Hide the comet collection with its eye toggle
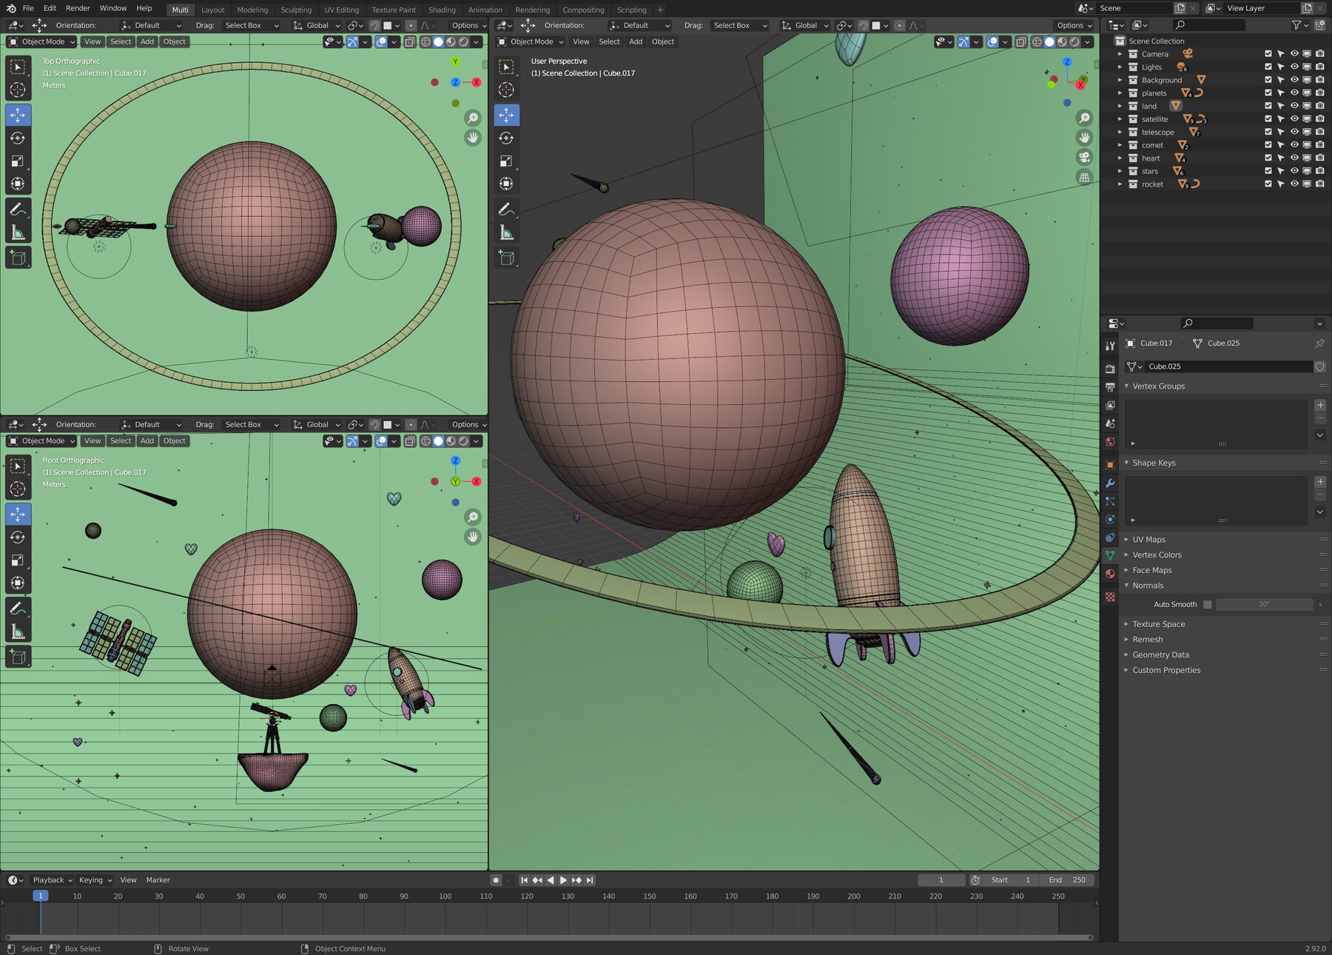1332x955 pixels. [x=1294, y=145]
